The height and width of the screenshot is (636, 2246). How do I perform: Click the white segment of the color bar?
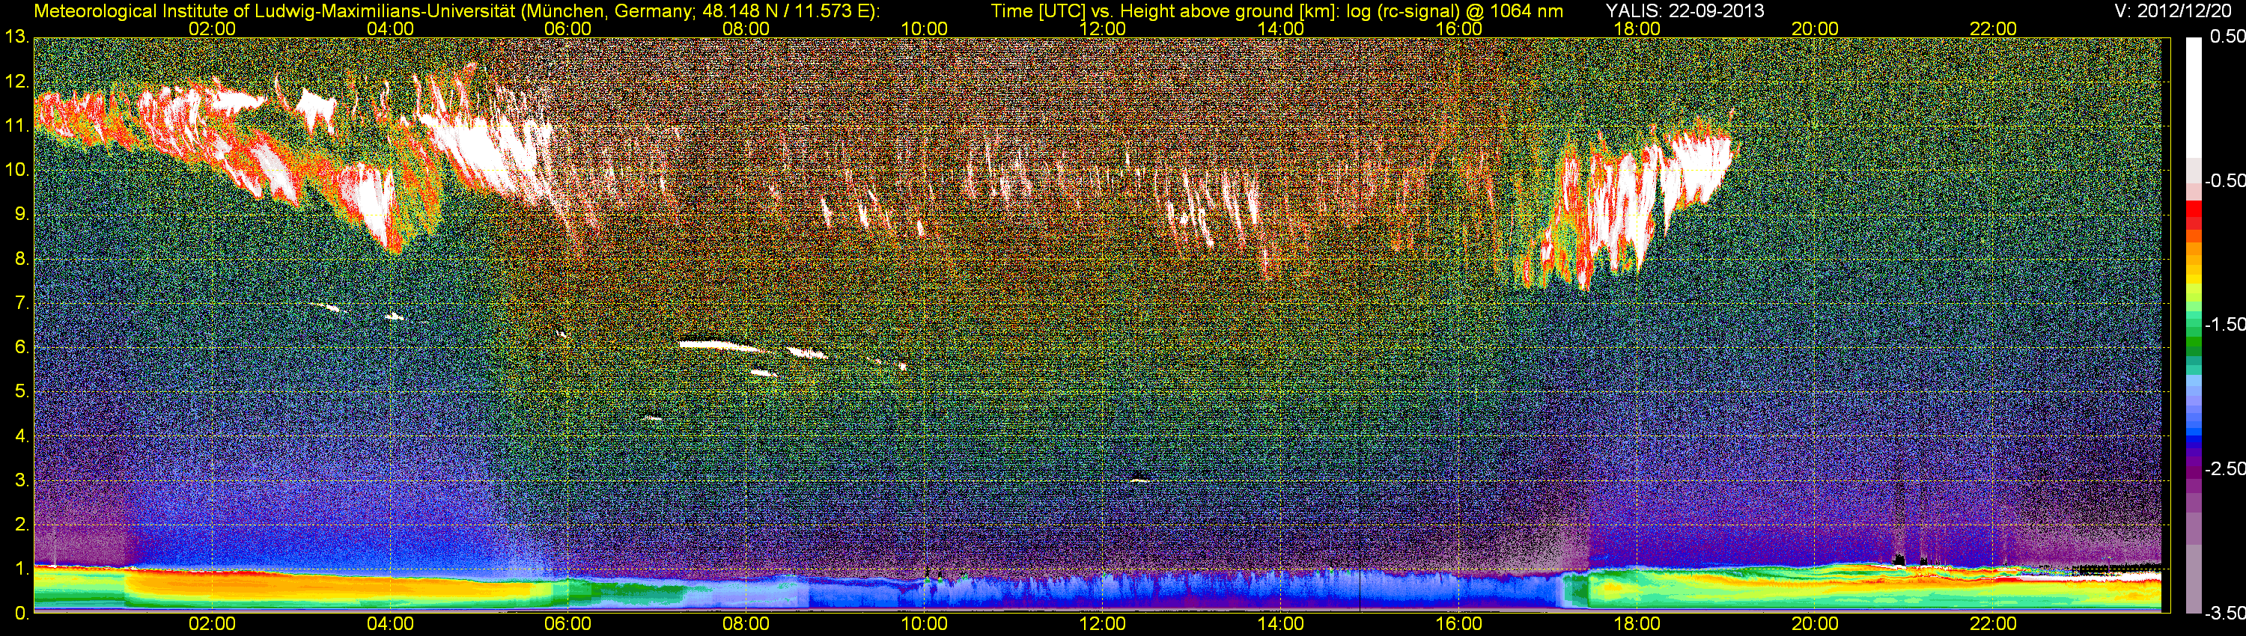2194,97
